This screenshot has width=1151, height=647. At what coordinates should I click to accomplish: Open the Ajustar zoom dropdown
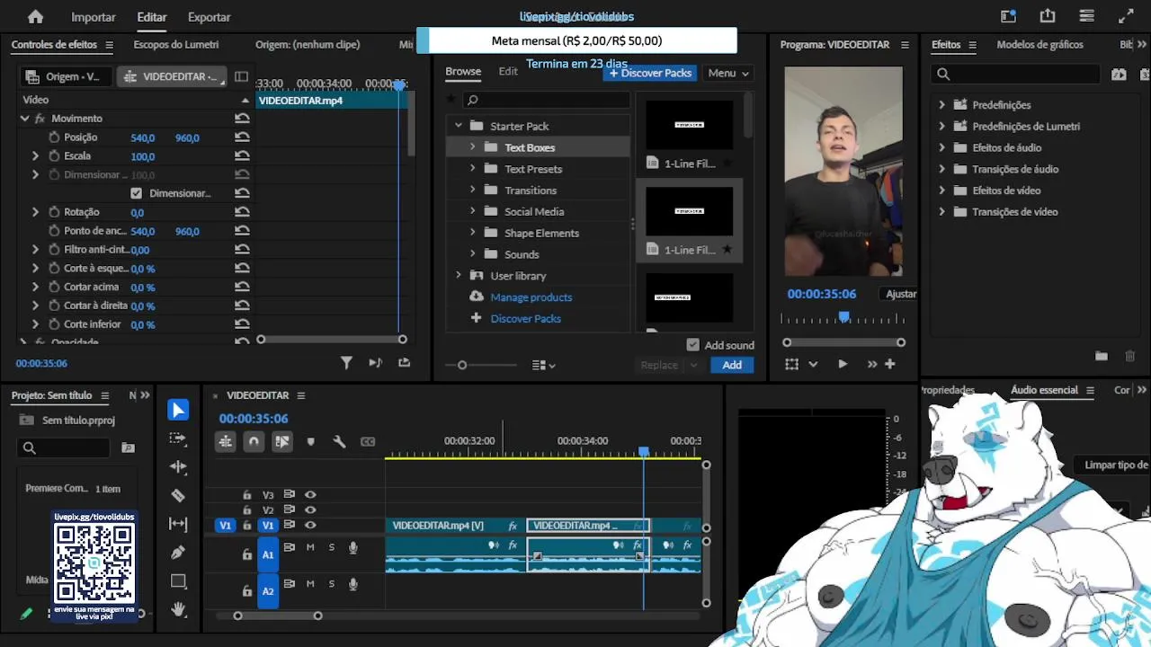point(900,294)
